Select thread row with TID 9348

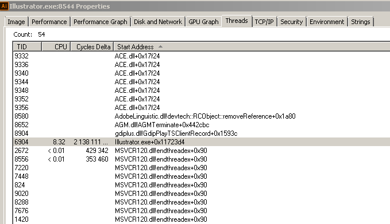click(x=202, y=91)
